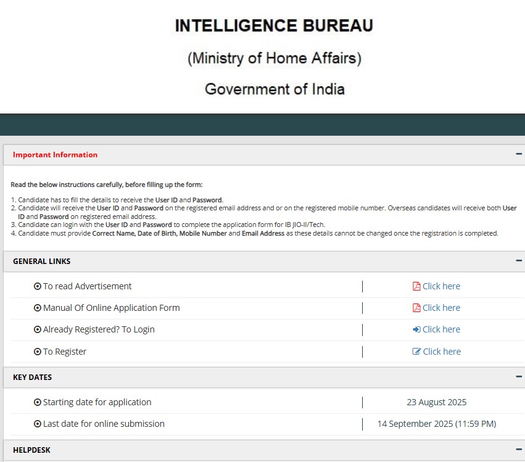Open the Manual Of Online Application Form 'Click here' link
This screenshot has height=462, width=525.
[441, 308]
